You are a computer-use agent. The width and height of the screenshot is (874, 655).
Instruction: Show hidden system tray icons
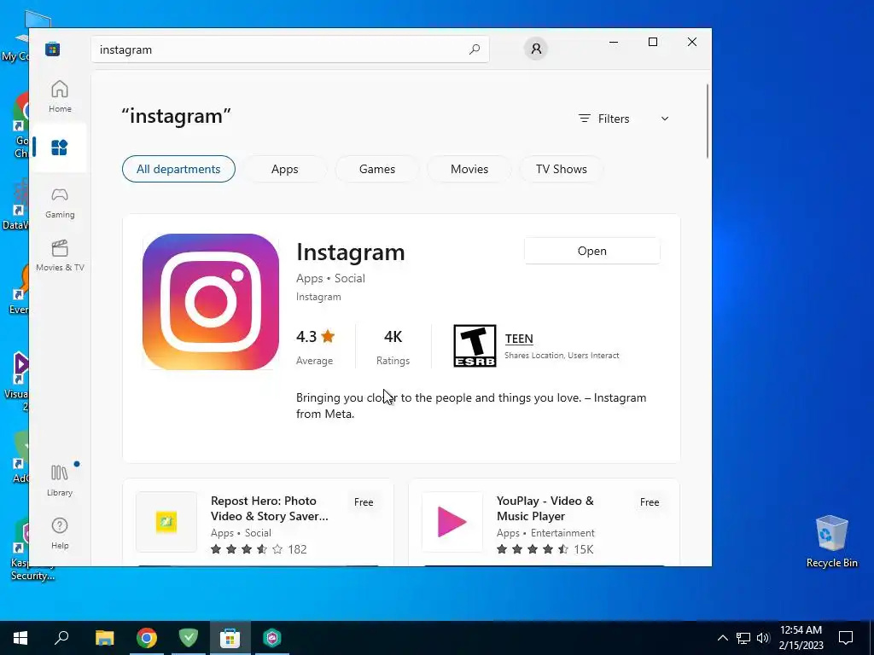point(722,638)
